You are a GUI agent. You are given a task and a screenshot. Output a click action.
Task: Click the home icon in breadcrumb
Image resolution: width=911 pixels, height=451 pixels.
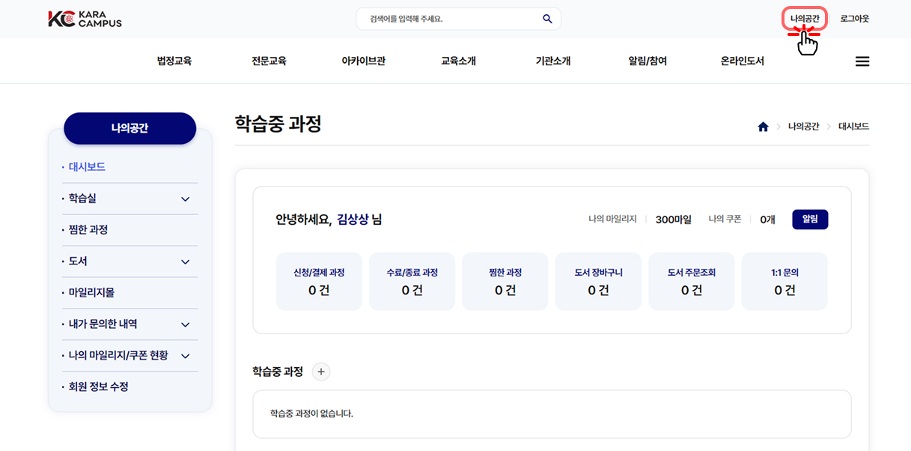[763, 127]
